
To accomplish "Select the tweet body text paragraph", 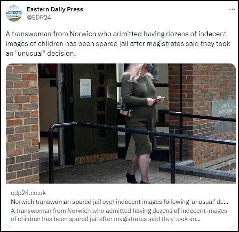I will [x=118, y=44].
